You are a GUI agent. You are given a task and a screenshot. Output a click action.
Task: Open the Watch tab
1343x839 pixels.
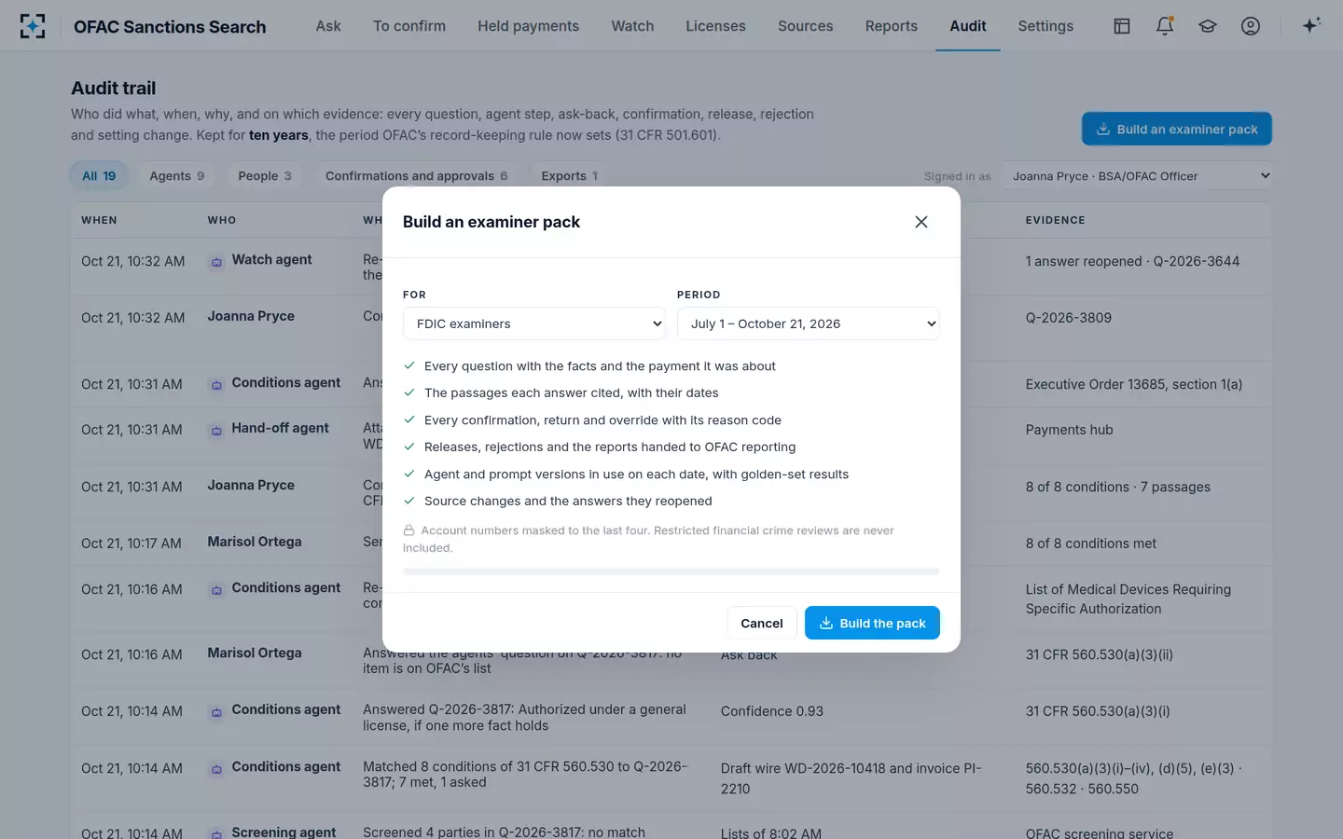[x=632, y=26]
